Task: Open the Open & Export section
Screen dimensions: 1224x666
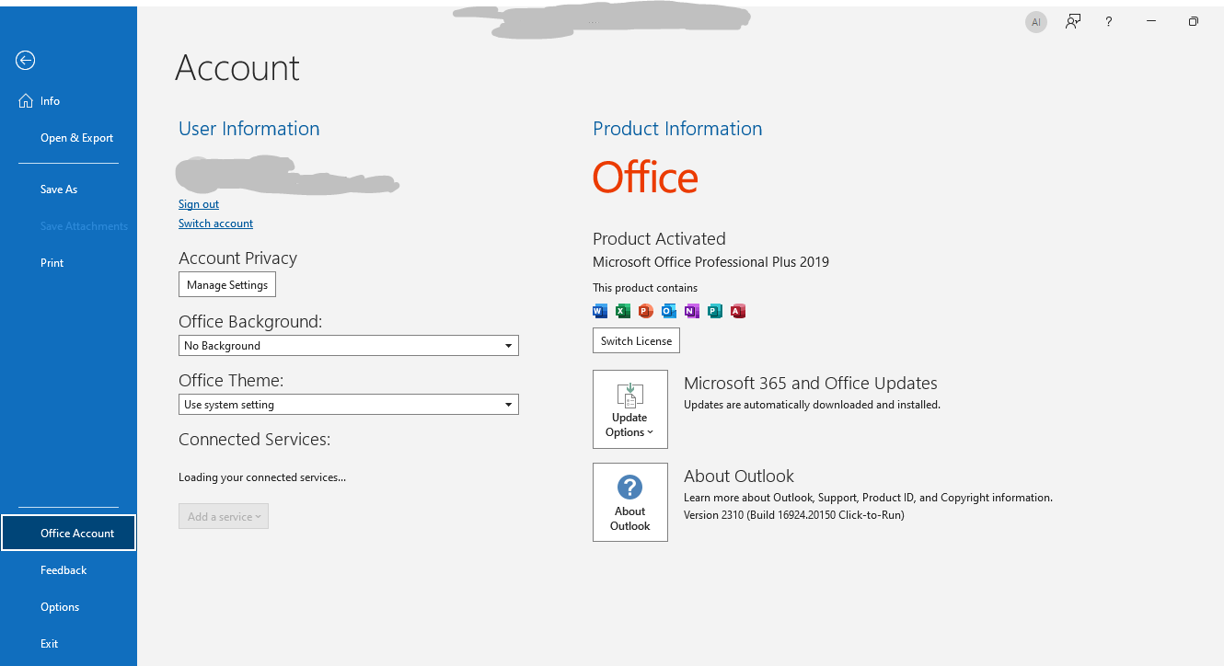Action: pos(76,137)
